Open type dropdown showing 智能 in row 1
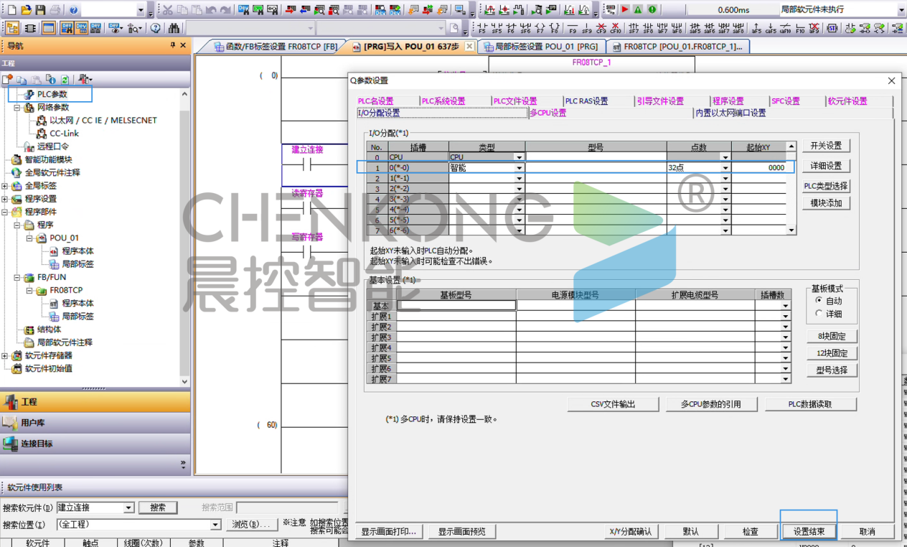Image resolution: width=907 pixels, height=547 pixels. pos(519,168)
